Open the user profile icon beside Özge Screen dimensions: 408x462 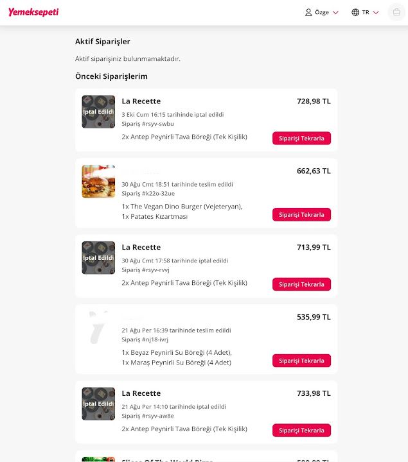(x=308, y=12)
